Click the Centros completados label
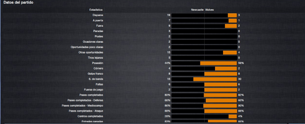The height and width of the screenshot is (124, 305). 90,116
